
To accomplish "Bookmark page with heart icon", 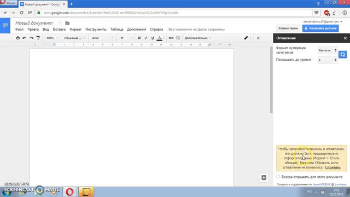I will click(x=316, y=13).
